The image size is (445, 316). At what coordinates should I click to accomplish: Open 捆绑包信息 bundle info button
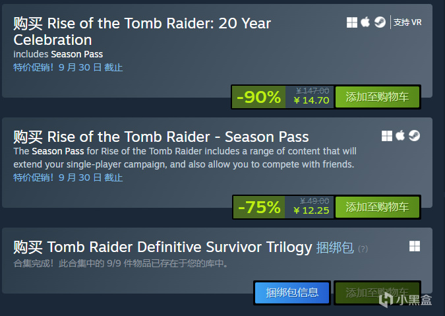292,292
